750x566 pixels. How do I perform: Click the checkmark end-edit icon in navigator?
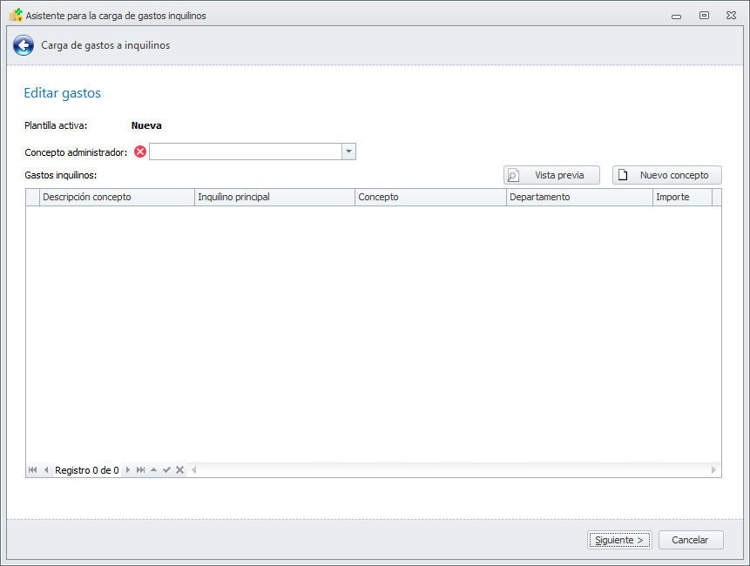tap(166, 470)
